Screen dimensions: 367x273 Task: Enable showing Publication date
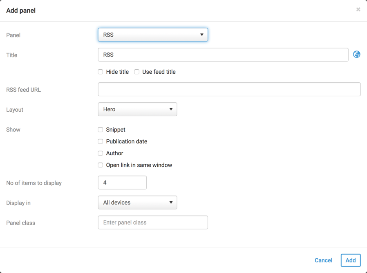101,141
